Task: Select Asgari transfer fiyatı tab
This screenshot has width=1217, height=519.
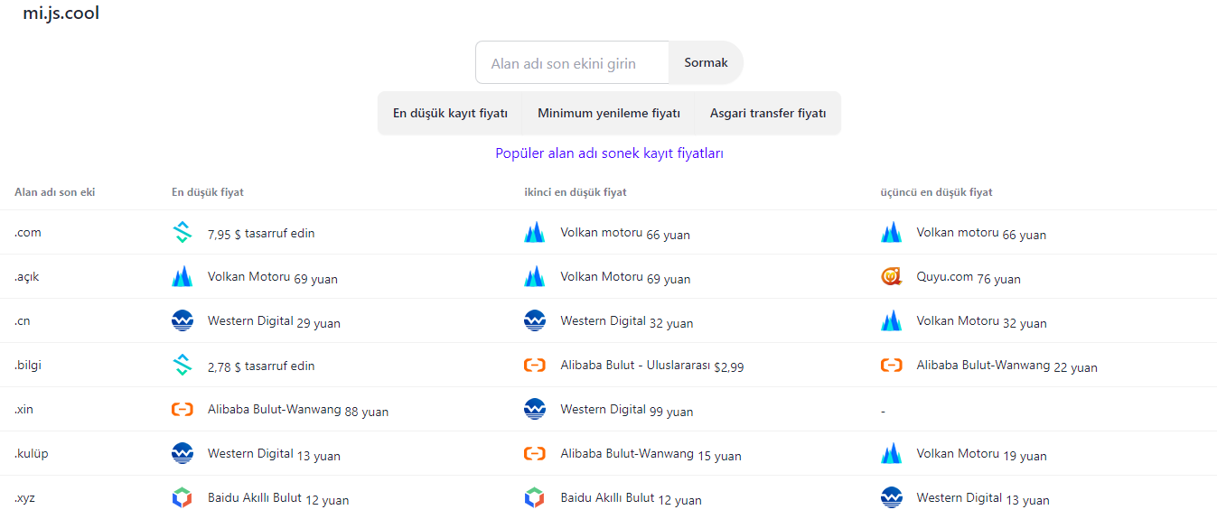Action: pyautogui.click(x=768, y=114)
